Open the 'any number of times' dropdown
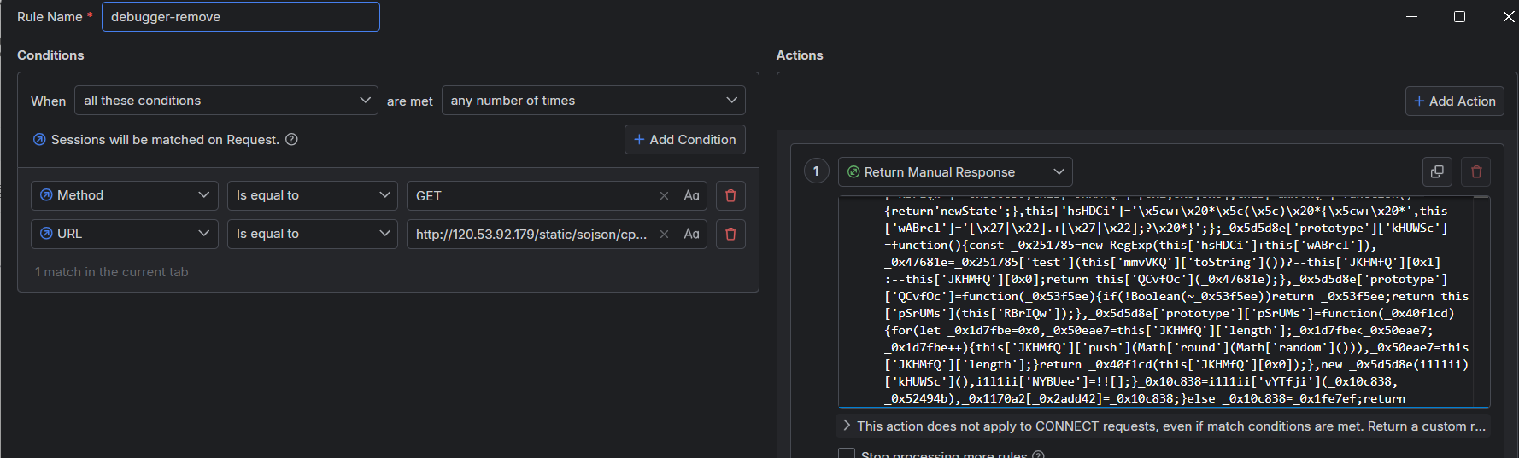The width and height of the screenshot is (1519, 458). click(593, 101)
